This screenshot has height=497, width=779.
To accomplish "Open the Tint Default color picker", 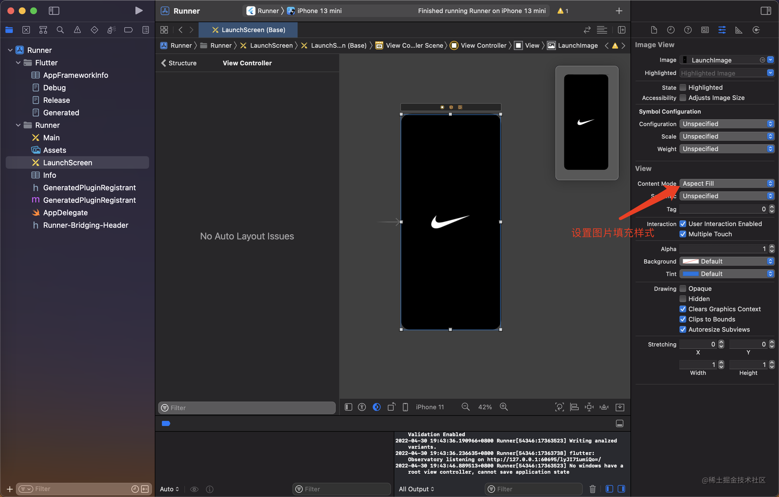I will coord(727,274).
